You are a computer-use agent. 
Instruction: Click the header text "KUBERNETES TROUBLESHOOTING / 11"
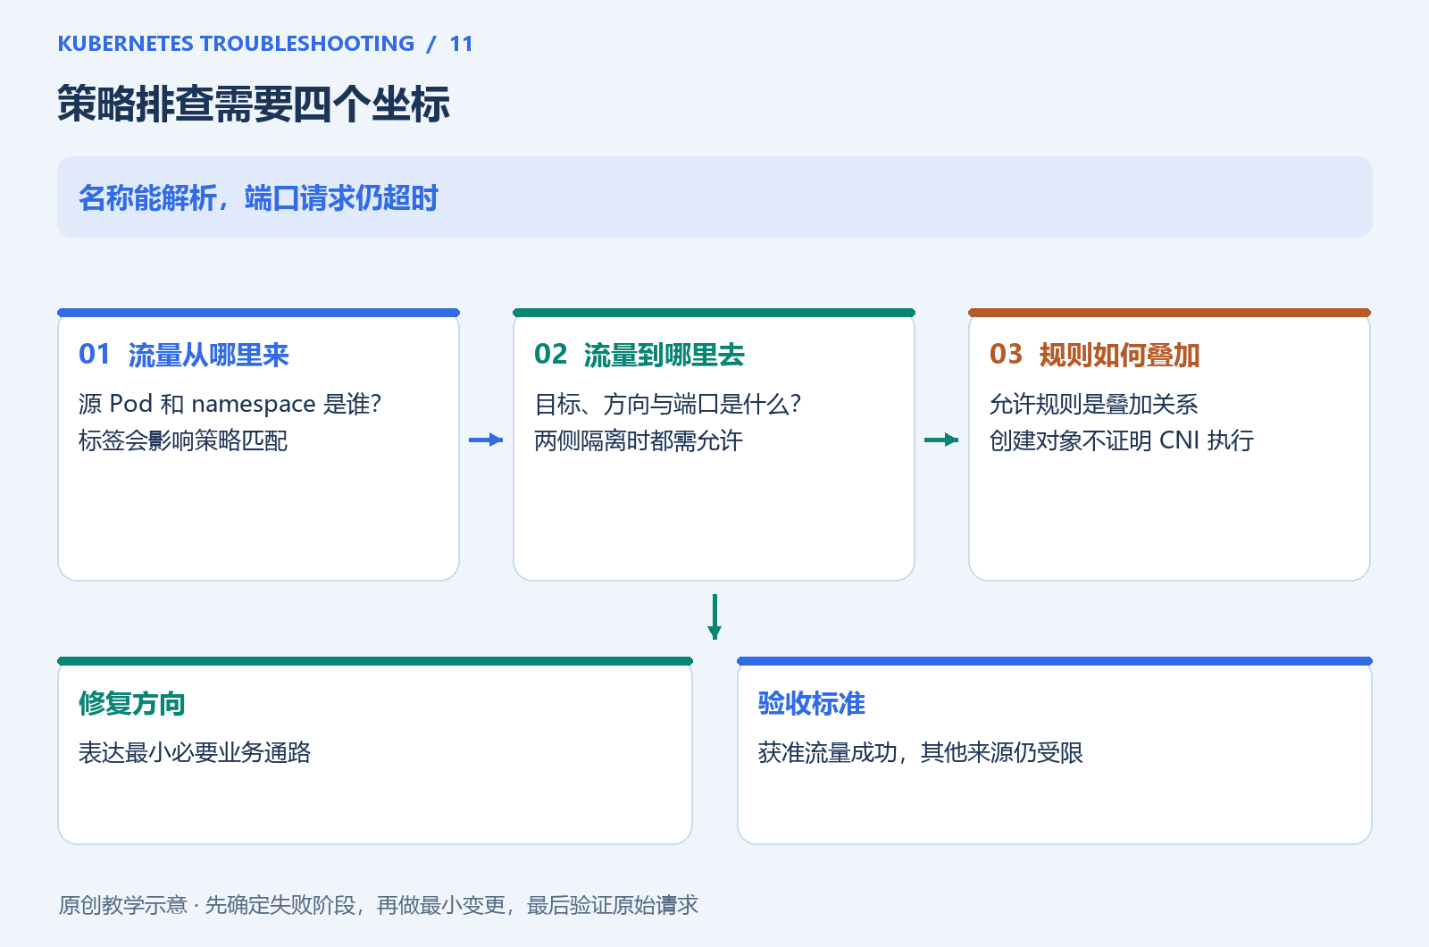[265, 44]
